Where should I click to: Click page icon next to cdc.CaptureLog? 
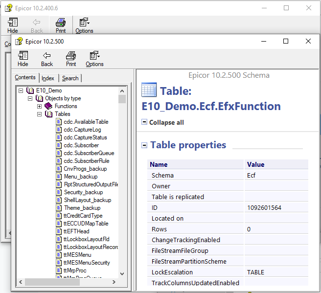click(x=59, y=130)
